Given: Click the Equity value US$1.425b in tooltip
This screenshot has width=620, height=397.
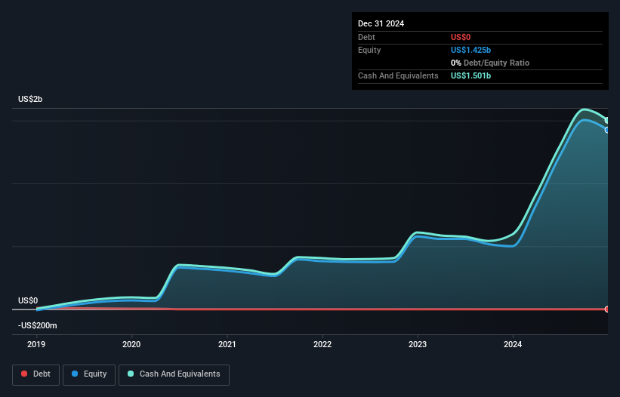Looking at the screenshot, I should (471, 50).
